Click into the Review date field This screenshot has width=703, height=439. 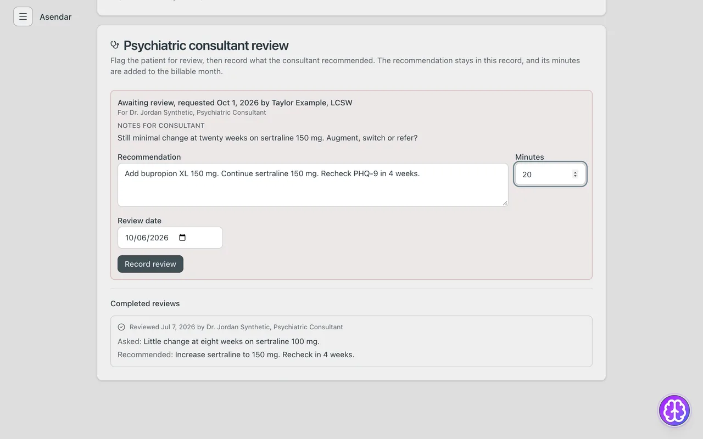(170, 238)
